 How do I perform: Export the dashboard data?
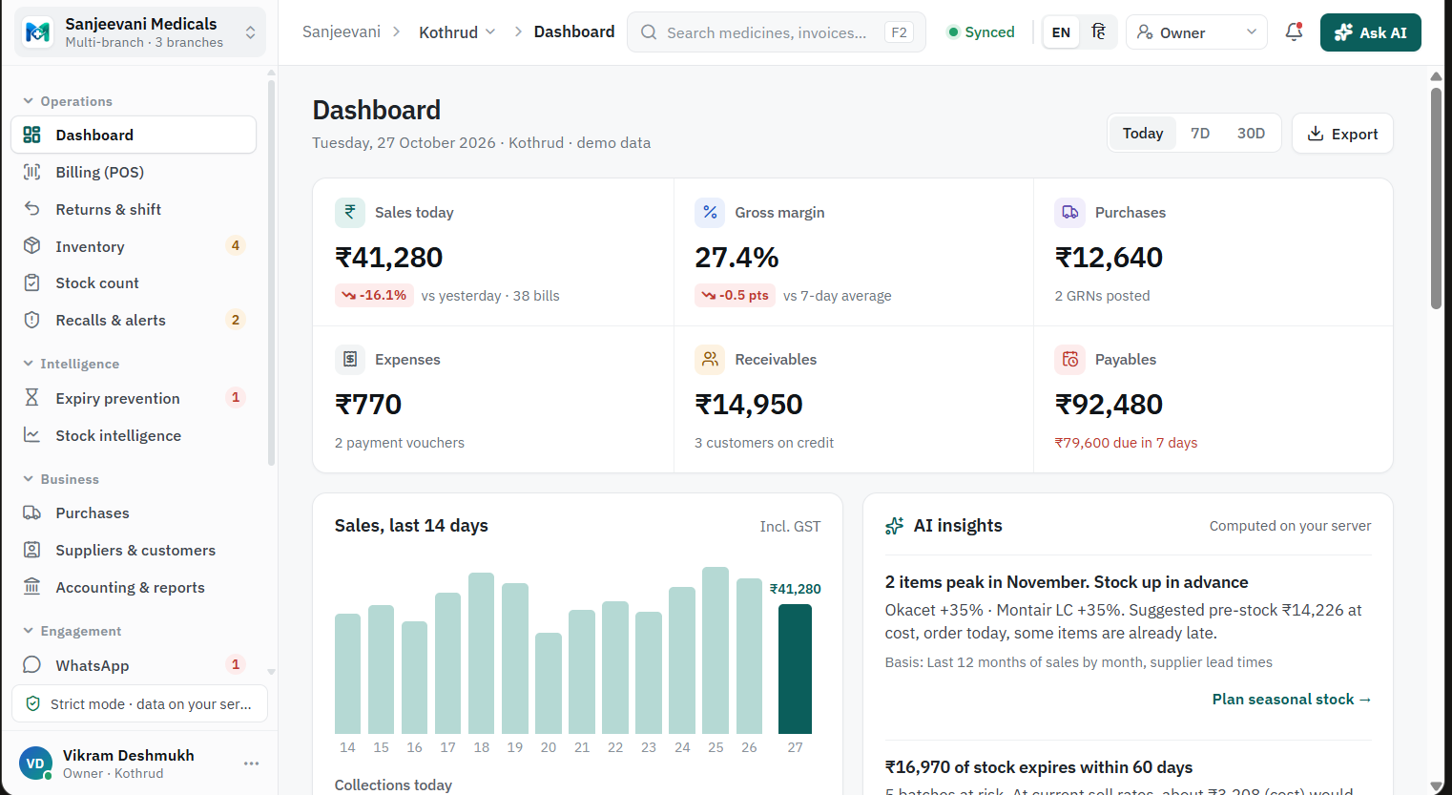[x=1342, y=134]
